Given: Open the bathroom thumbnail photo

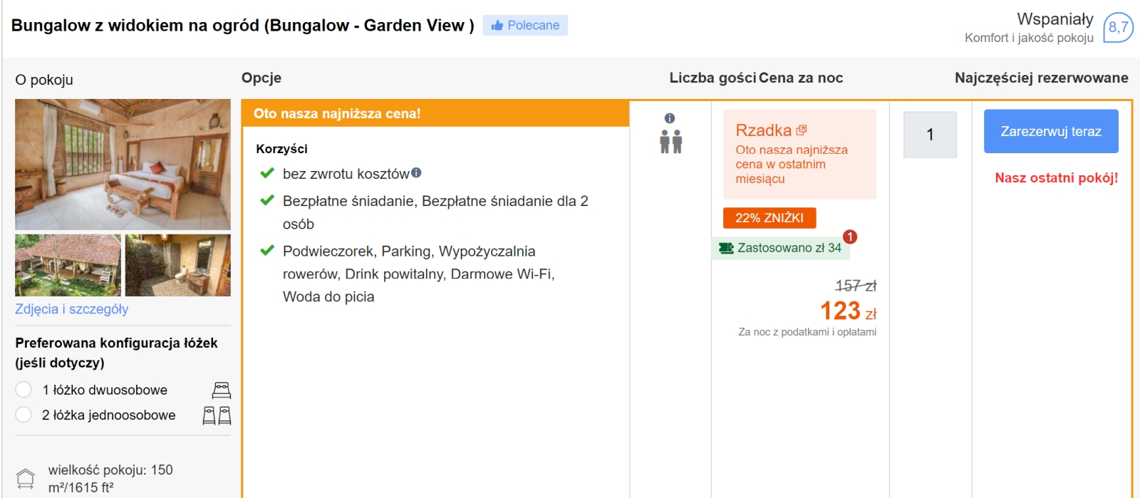Looking at the screenshot, I should click(178, 265).
